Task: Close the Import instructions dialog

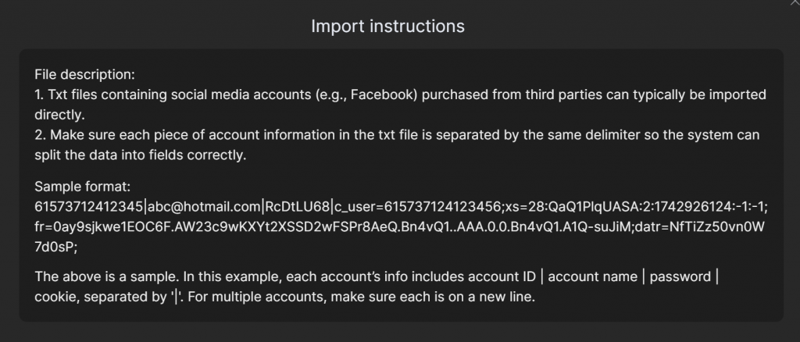Action: tap(795, 4)
